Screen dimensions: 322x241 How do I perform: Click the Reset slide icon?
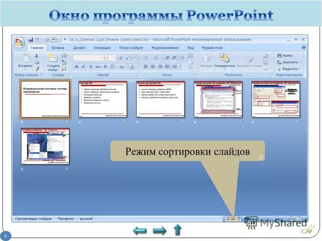64,62
